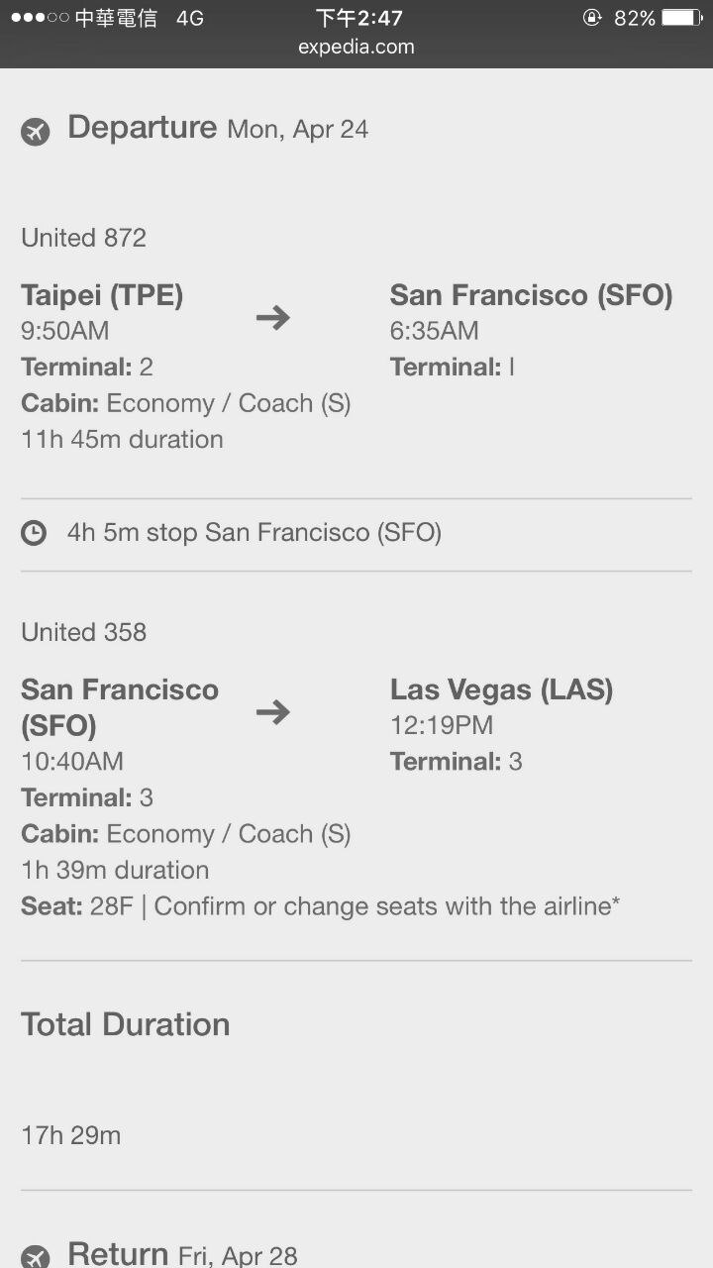Tap the expedia.com address bar
This screenshot has height=1268, width=713.
click(x=356, y=47)
